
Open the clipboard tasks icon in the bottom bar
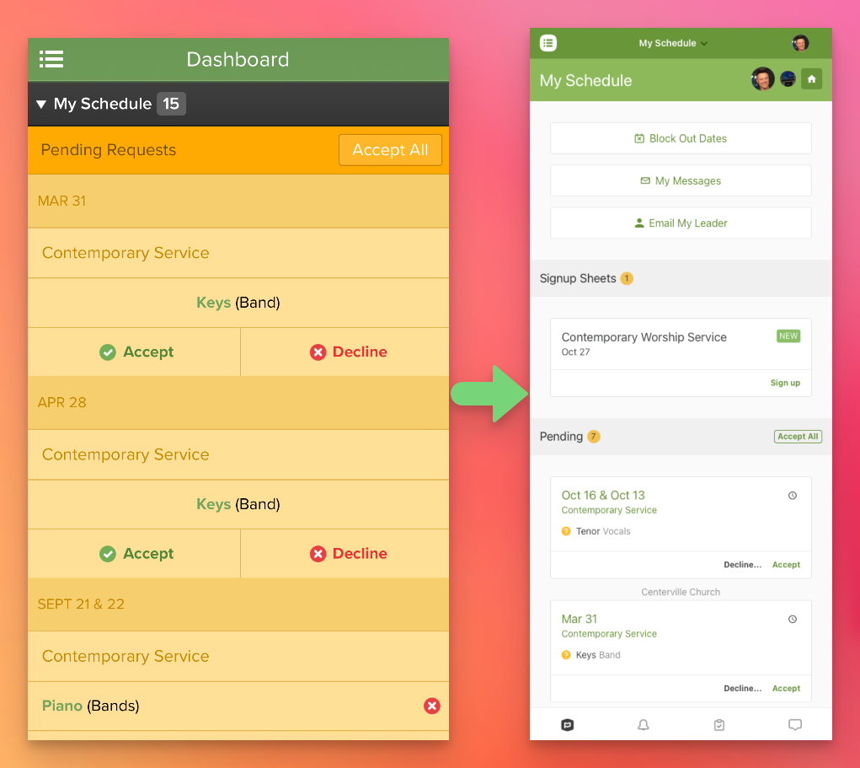coord(719,725)
